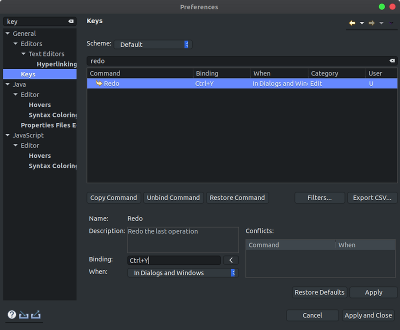
Task: Open Properties Files Editor preferences
Action: pyautogui.click(x=48, y=125)
